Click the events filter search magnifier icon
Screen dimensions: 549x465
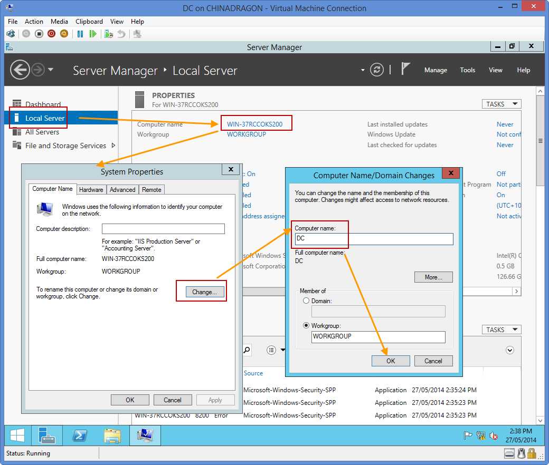tap(247, 350)
